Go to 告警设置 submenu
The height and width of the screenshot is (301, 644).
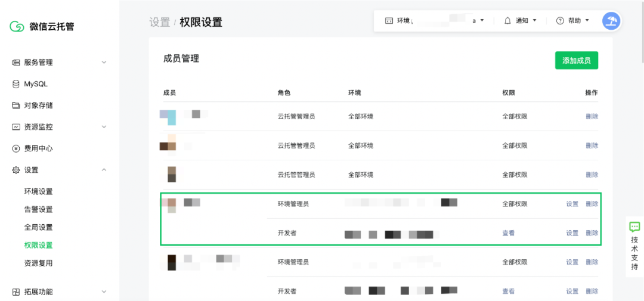pos(39,209)
